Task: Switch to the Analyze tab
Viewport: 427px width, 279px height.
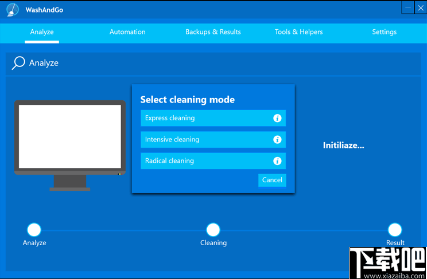Action: click(x=42, y=32)
